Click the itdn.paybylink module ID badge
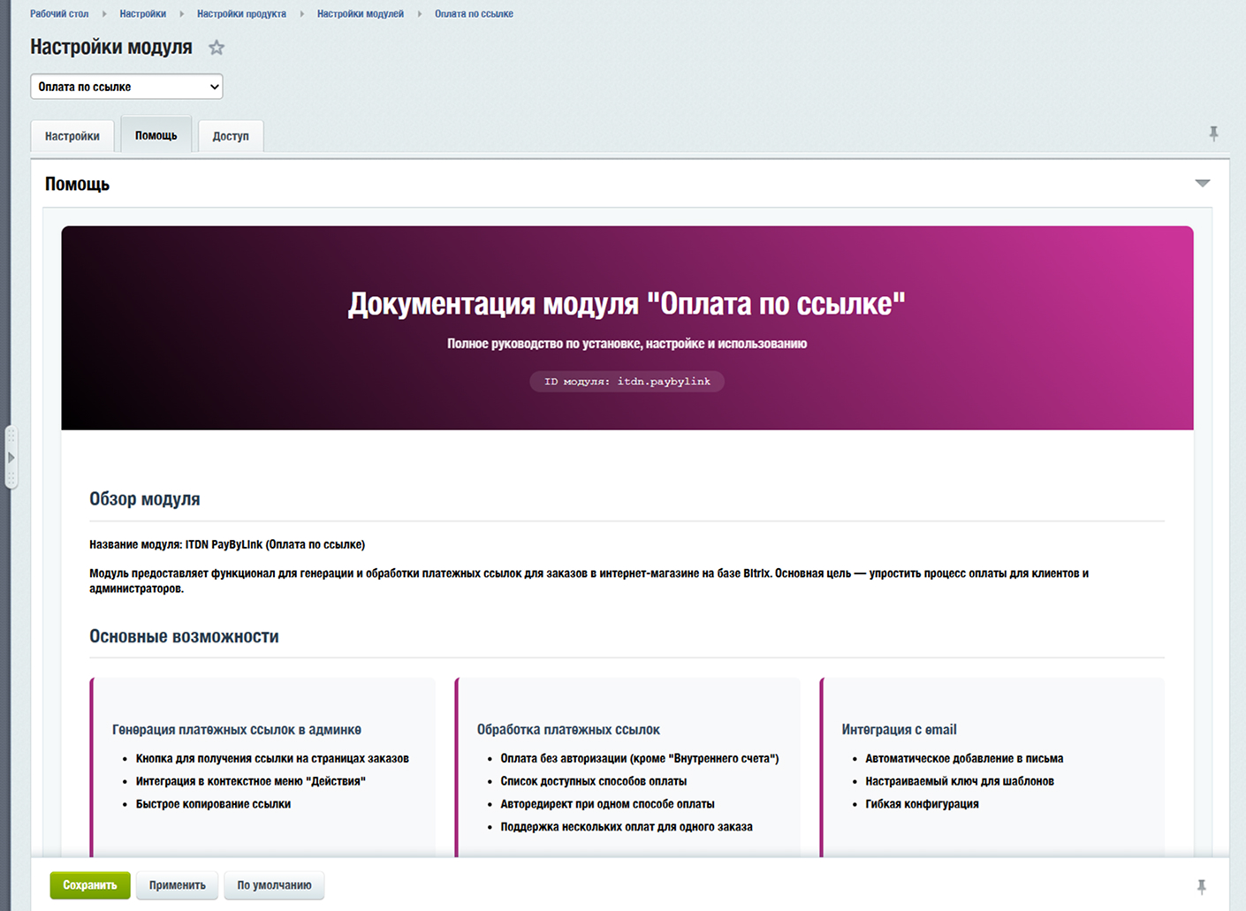Screen dimensions: 1246x911 coord(627,381)
